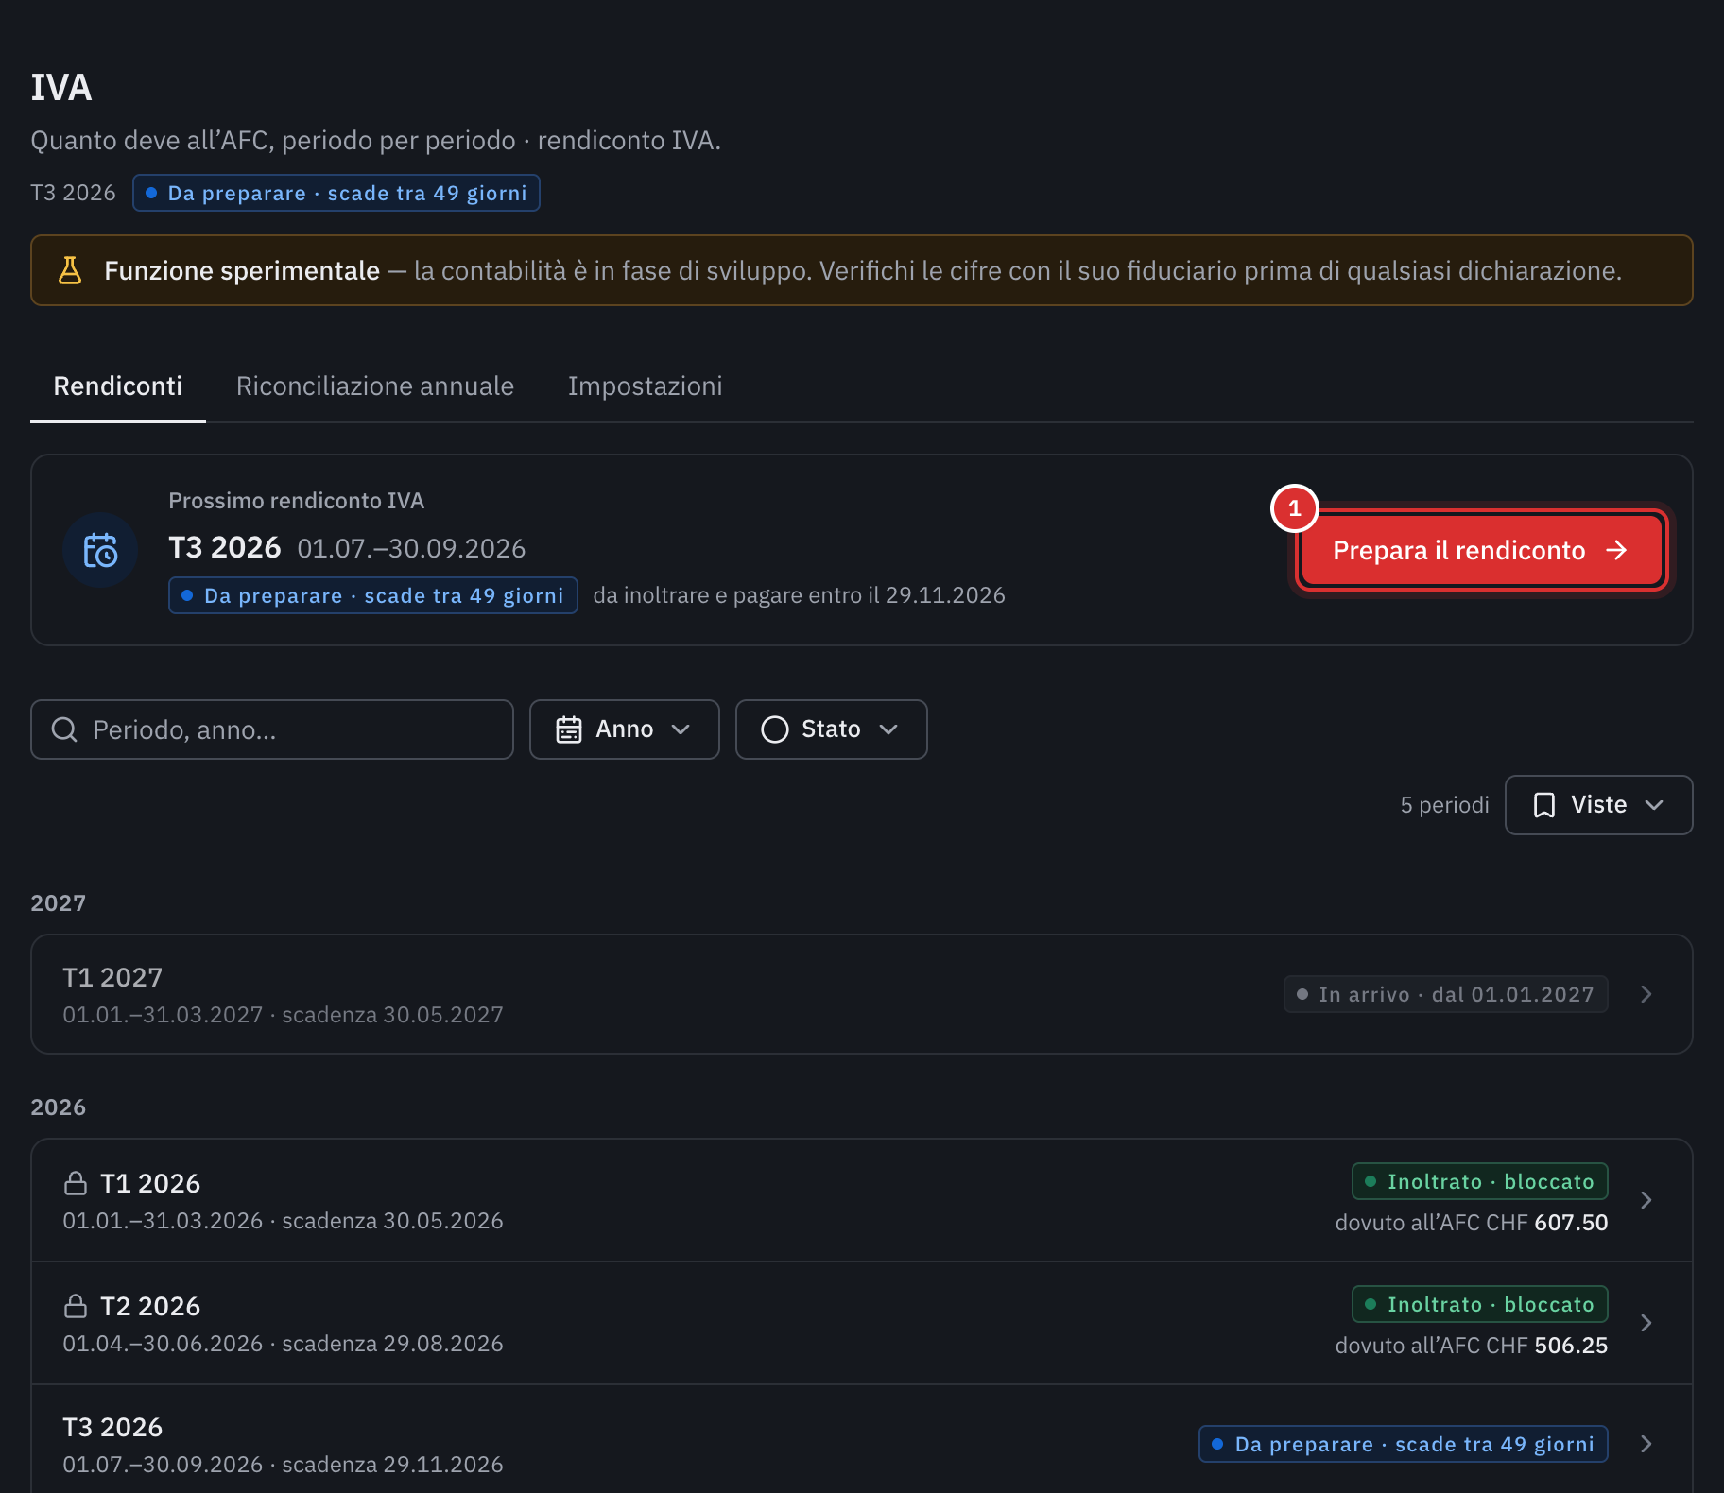This screenshot has width=1724, height=1493.
Task: Switch to Riconciliazione annuale tab
Action: coord(375,386)
